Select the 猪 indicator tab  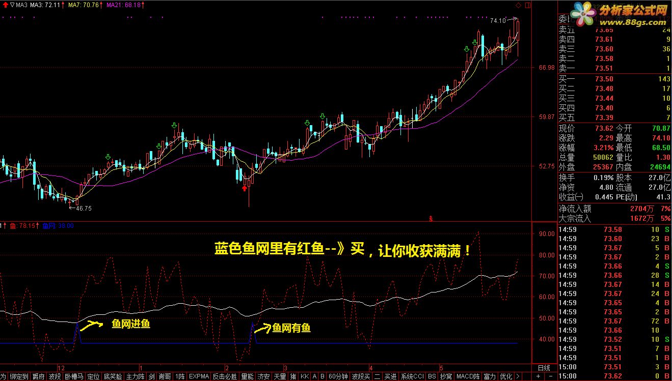click(x=293, y=376)
